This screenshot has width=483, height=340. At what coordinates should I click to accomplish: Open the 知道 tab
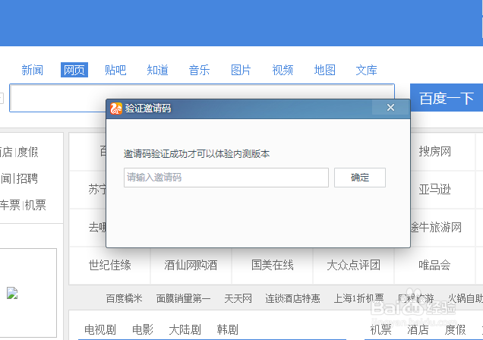pos(157,70)
